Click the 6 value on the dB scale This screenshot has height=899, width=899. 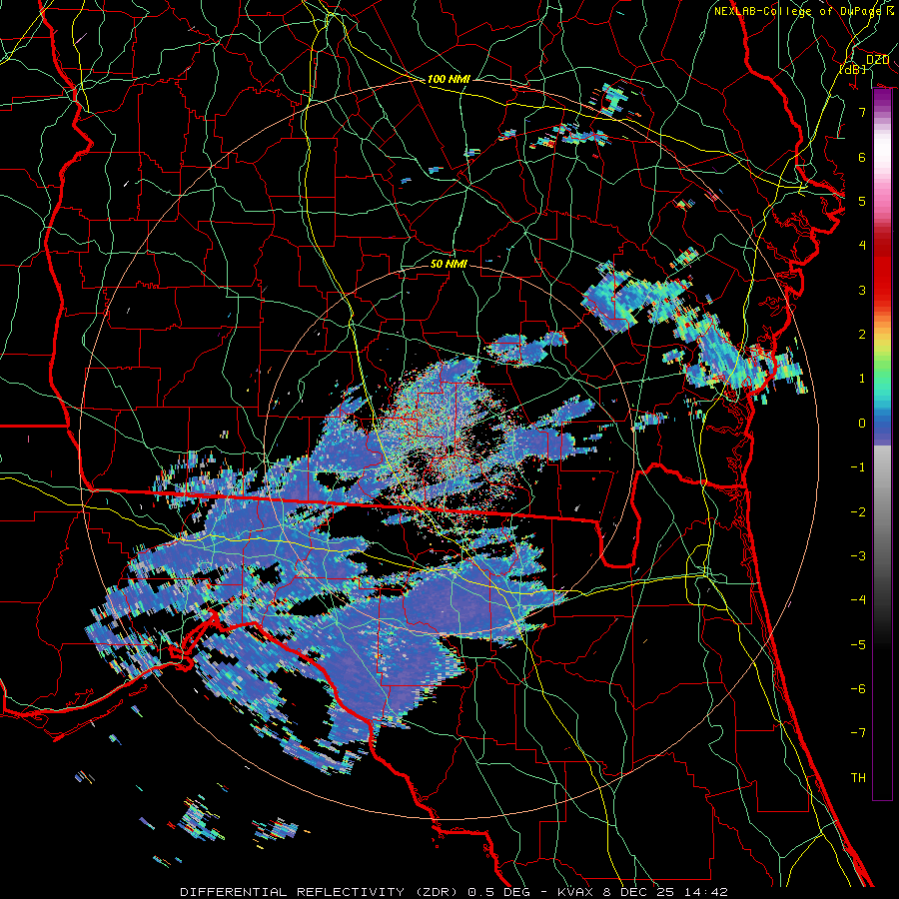[862, 157]
